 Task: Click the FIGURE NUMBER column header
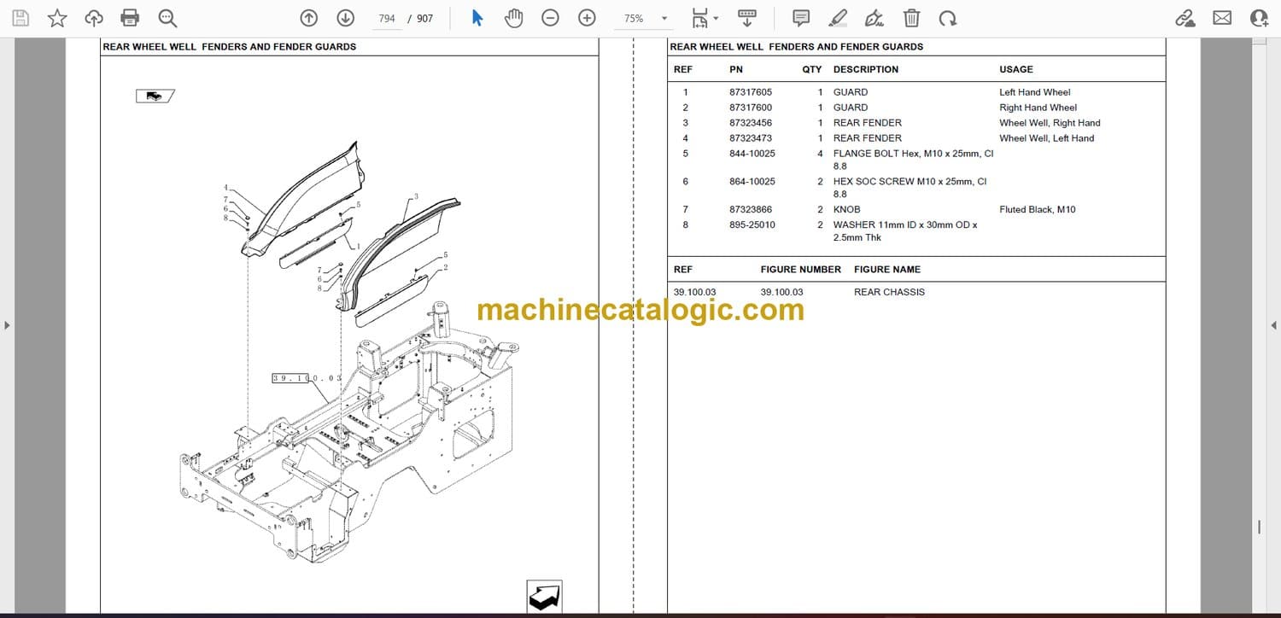(801, 269)
